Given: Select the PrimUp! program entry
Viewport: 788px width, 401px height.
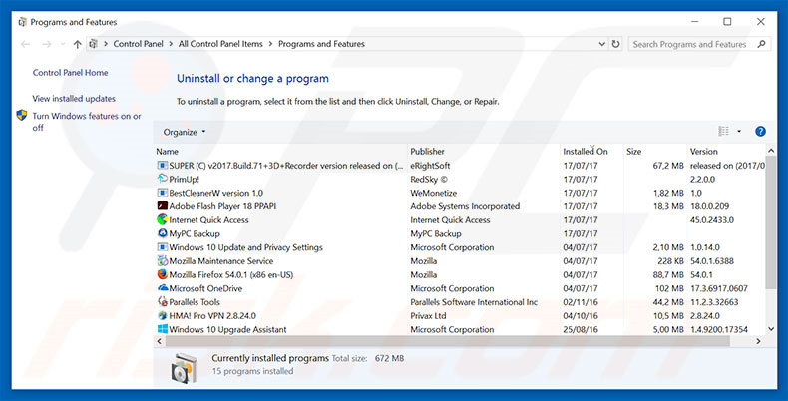Looking at the screenshot, I should coord(184,179).
